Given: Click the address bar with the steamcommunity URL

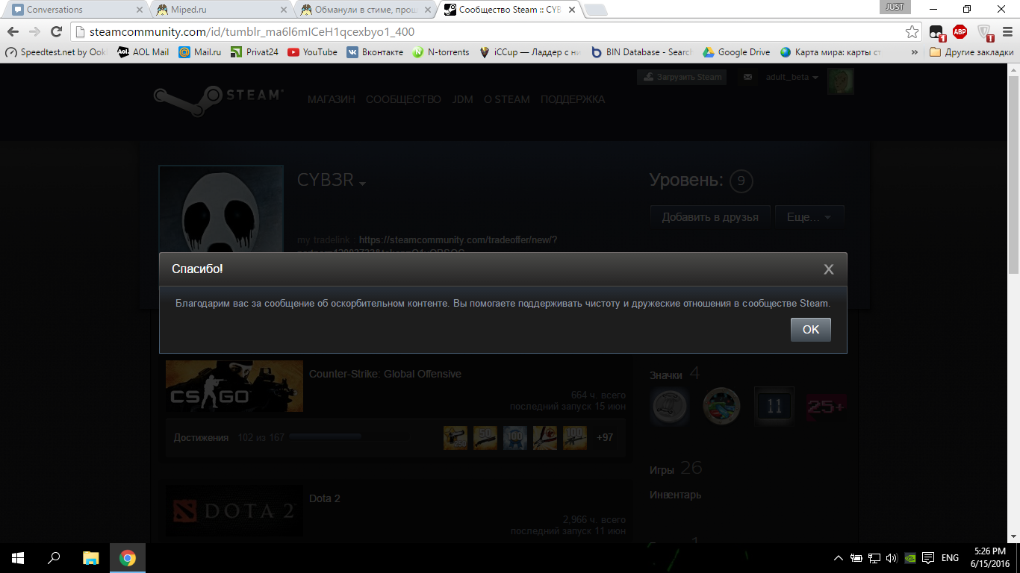Looking at the screenshot, I should pyautogui.click(x=489, y=32).
